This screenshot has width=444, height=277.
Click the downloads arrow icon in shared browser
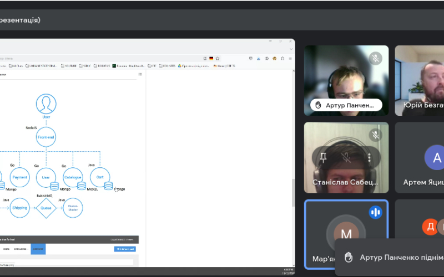point(259,59)
